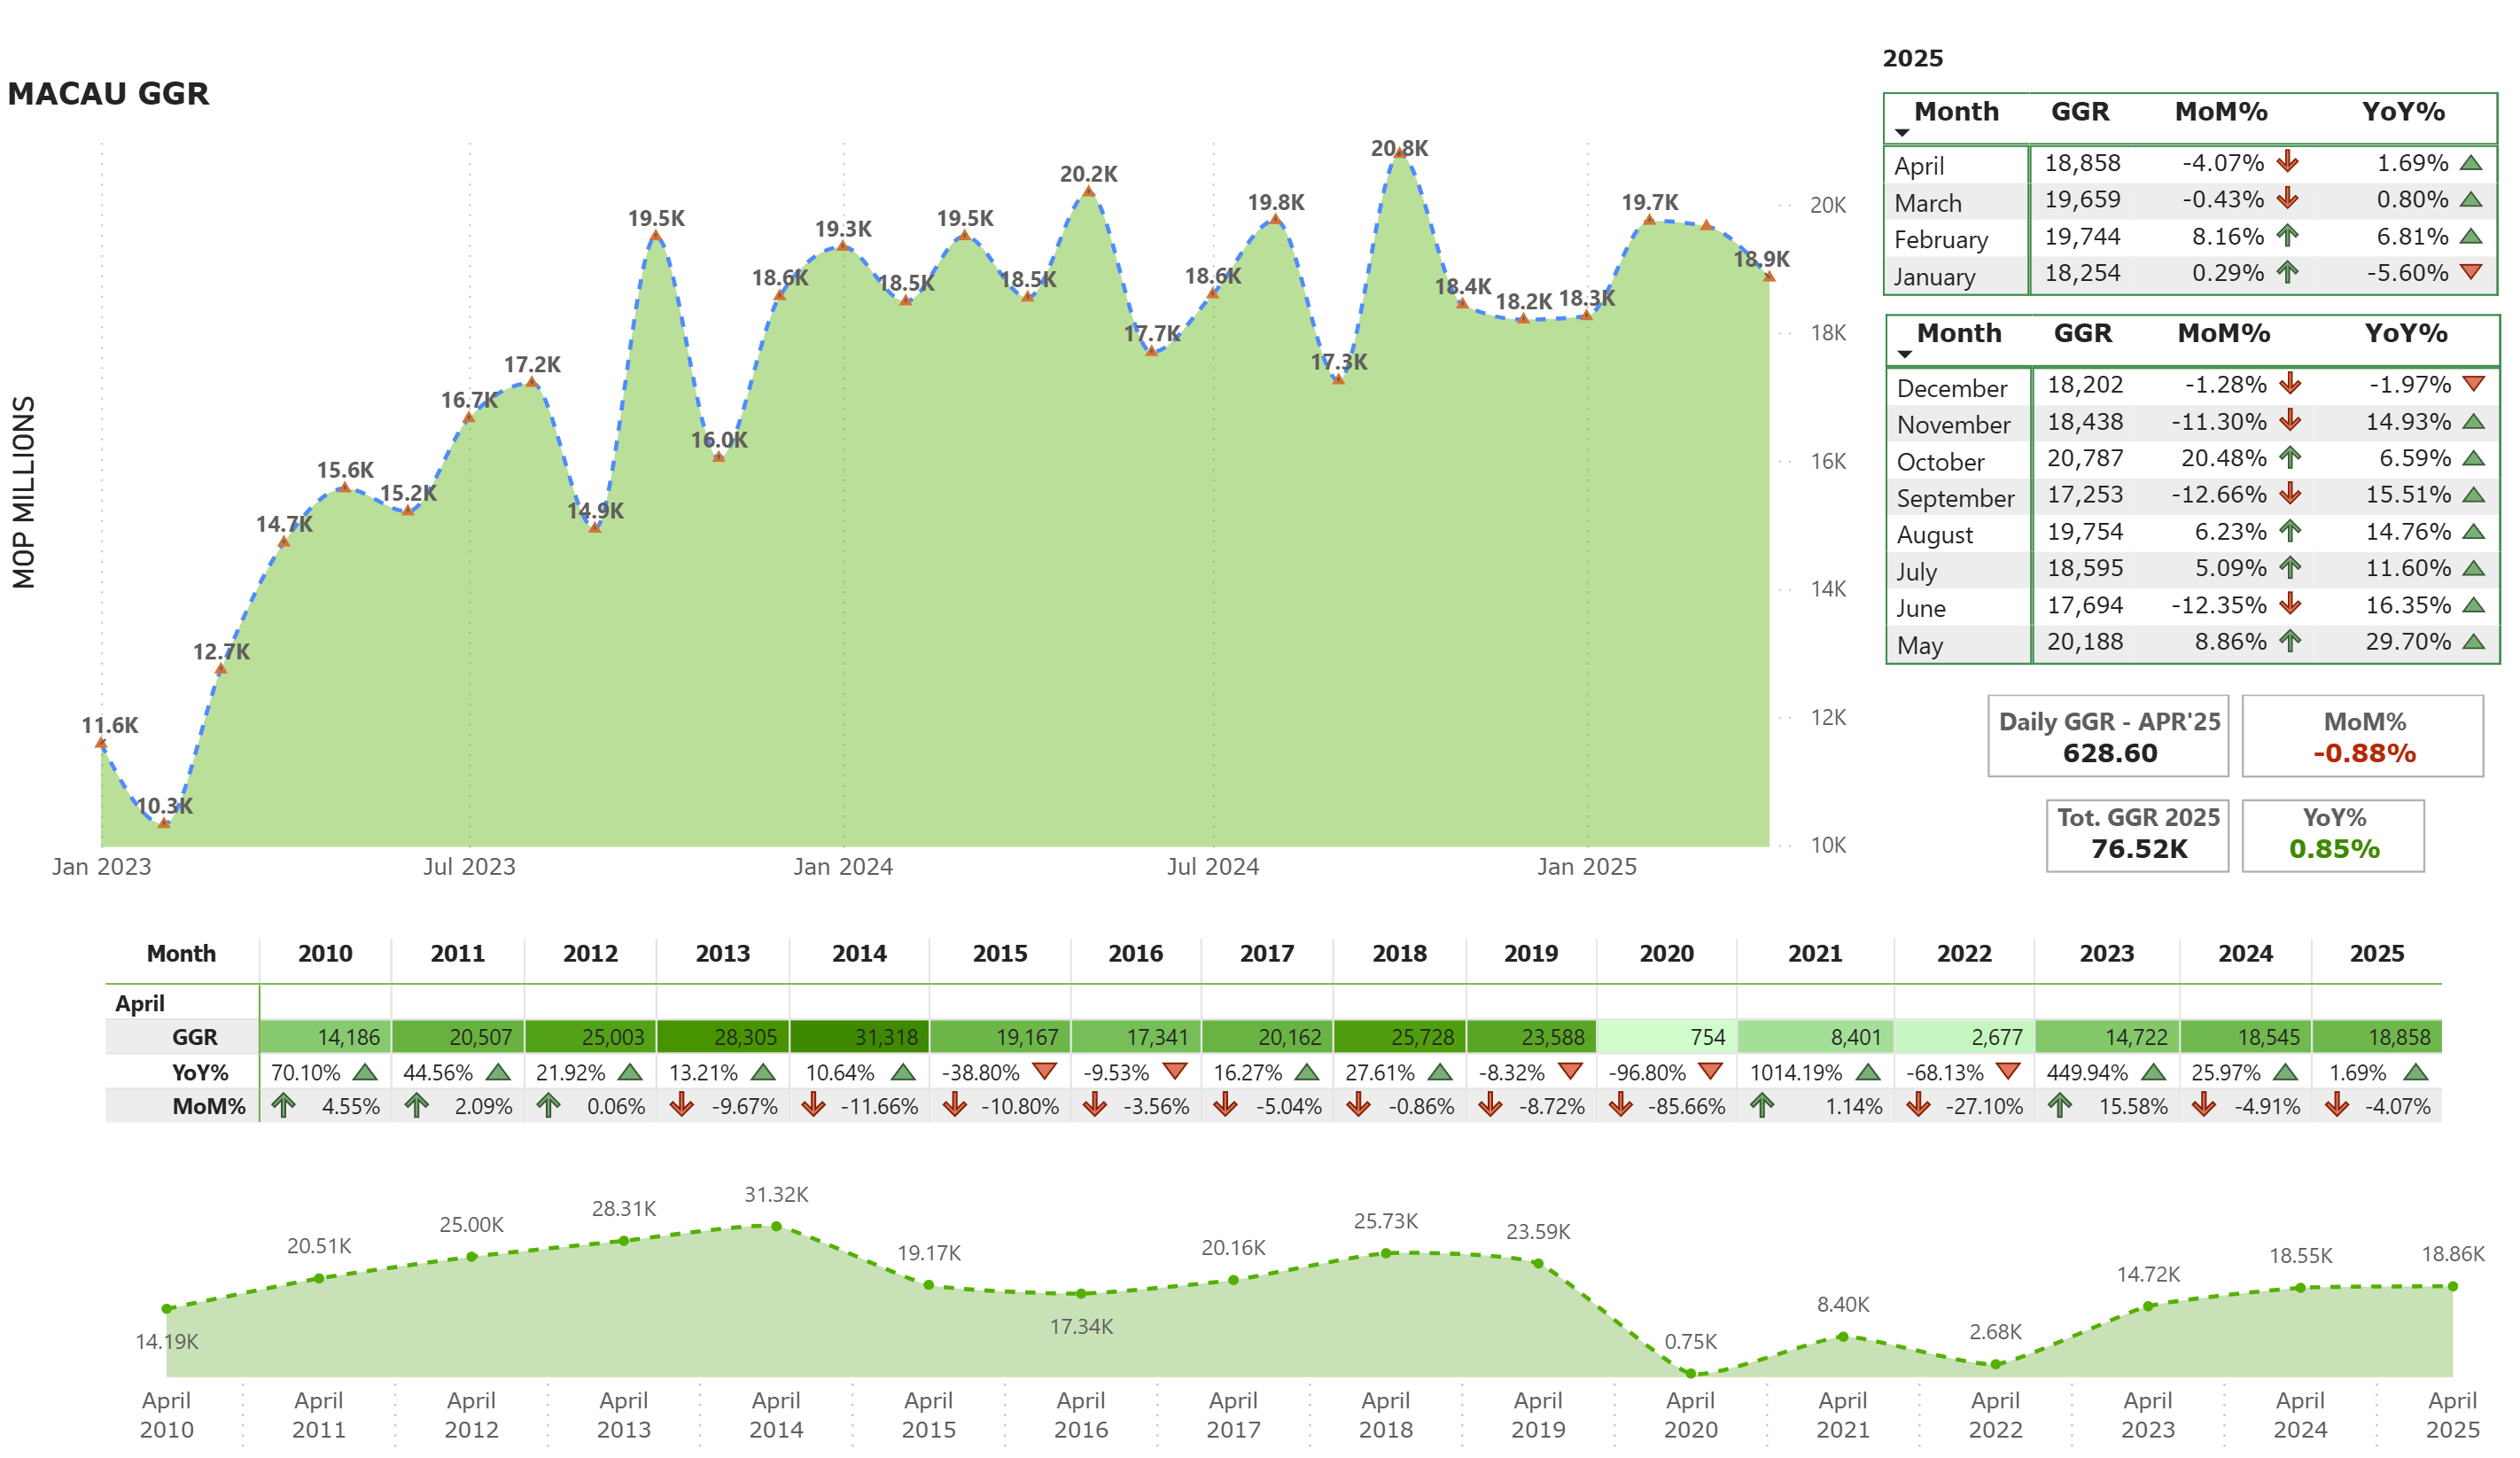This screenshot has height=1458, width=2520.
Task: Click red down arrow beside -0.43% in March row
Action: [2287, 198]
